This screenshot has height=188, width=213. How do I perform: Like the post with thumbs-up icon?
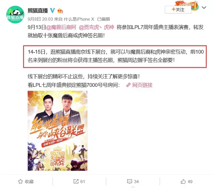(183, 181)
